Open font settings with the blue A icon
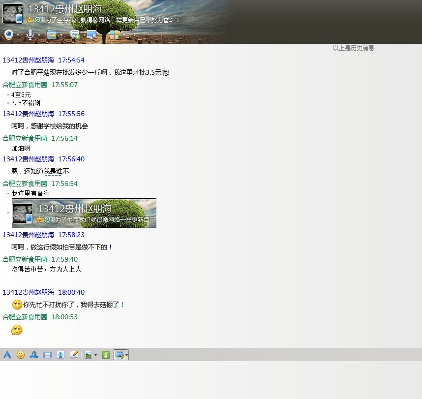This screenshot has width=422, height=399. [x=7, y=355]
